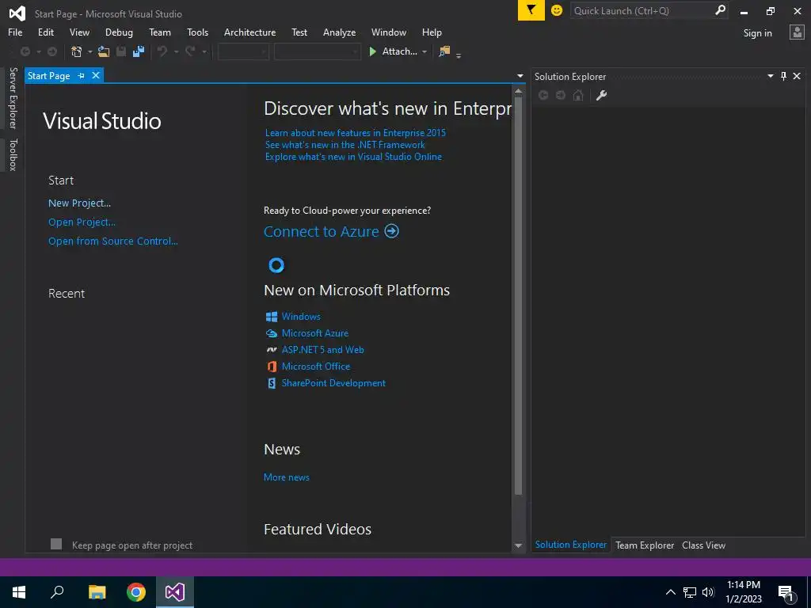Click the Start Page scroll up arrow
This screenshot has width=811, height=608.
pyautogui.click(x=518, y=91)
